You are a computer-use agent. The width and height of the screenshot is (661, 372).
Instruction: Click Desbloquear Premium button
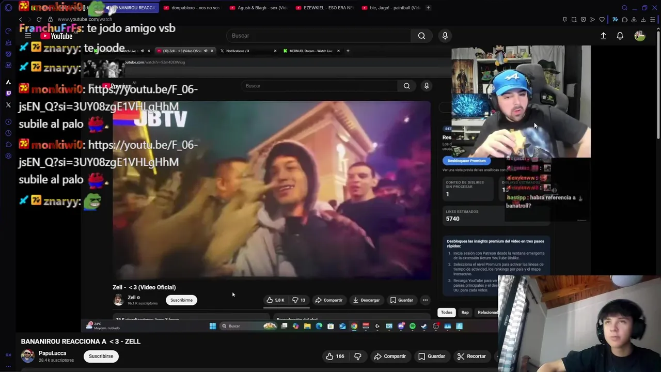[x=466, y=161]
